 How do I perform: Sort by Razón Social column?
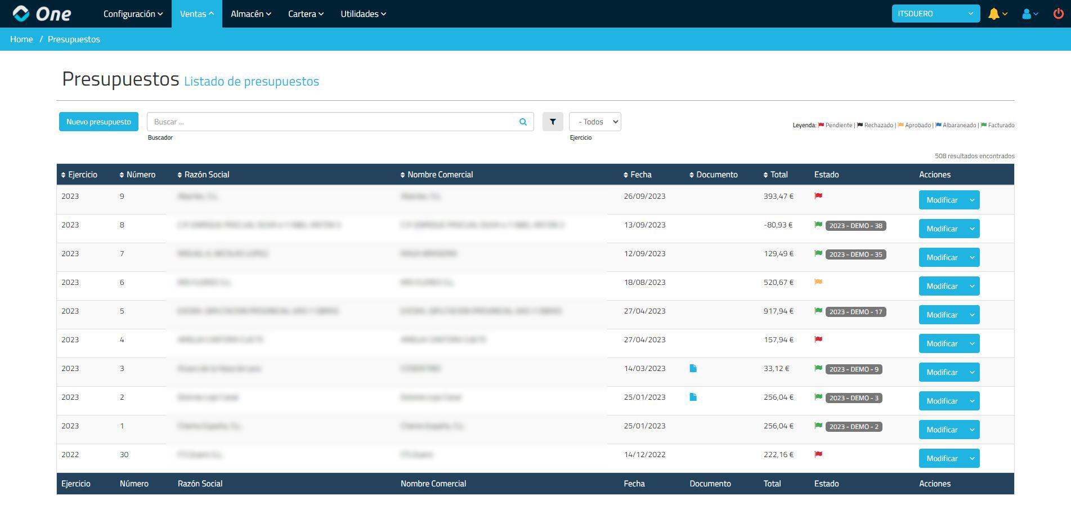coord(203,175)
